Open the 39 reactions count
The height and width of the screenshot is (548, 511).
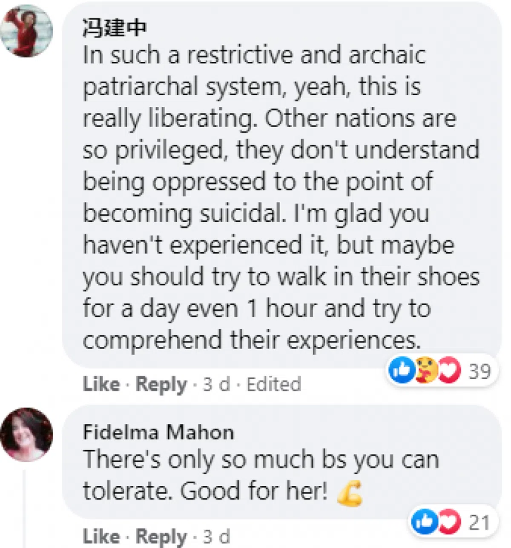(x=479, y=371)
